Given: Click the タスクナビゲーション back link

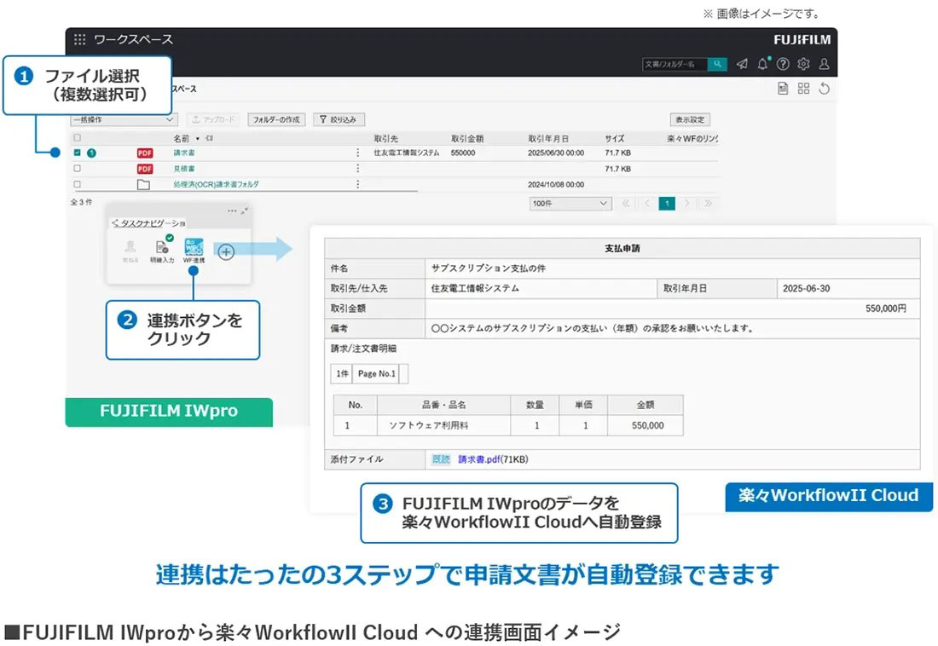Looking at the screenshot, I should (x=148, y=223).
